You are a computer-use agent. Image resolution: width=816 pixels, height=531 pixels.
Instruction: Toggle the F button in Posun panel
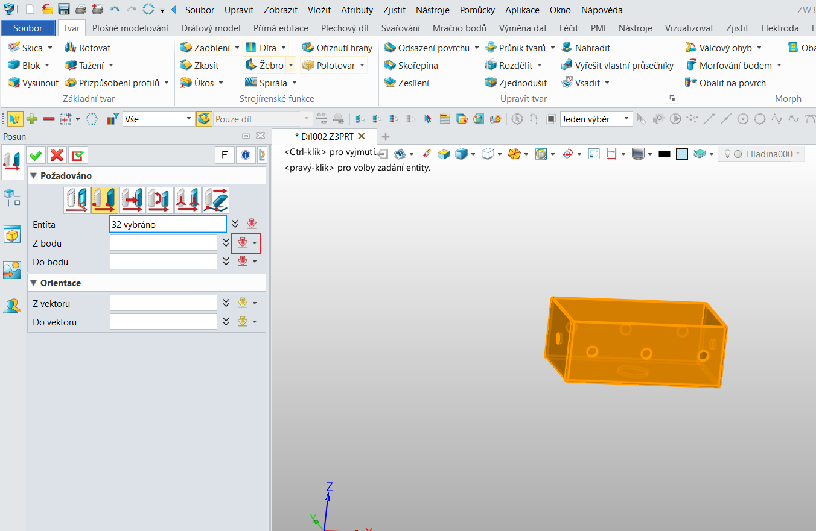pos(225,156)
